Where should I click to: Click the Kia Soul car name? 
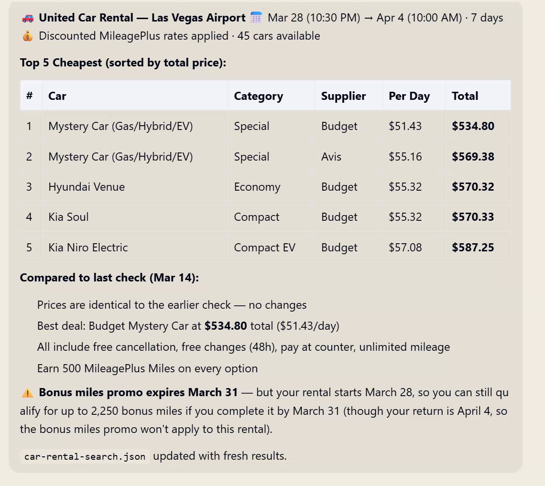(x=68, y=217)
